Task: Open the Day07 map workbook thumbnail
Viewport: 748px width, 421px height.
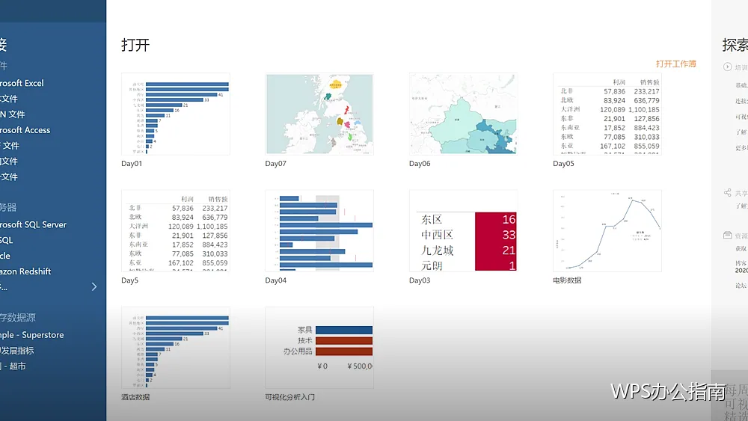Action: tap(319, 114)
